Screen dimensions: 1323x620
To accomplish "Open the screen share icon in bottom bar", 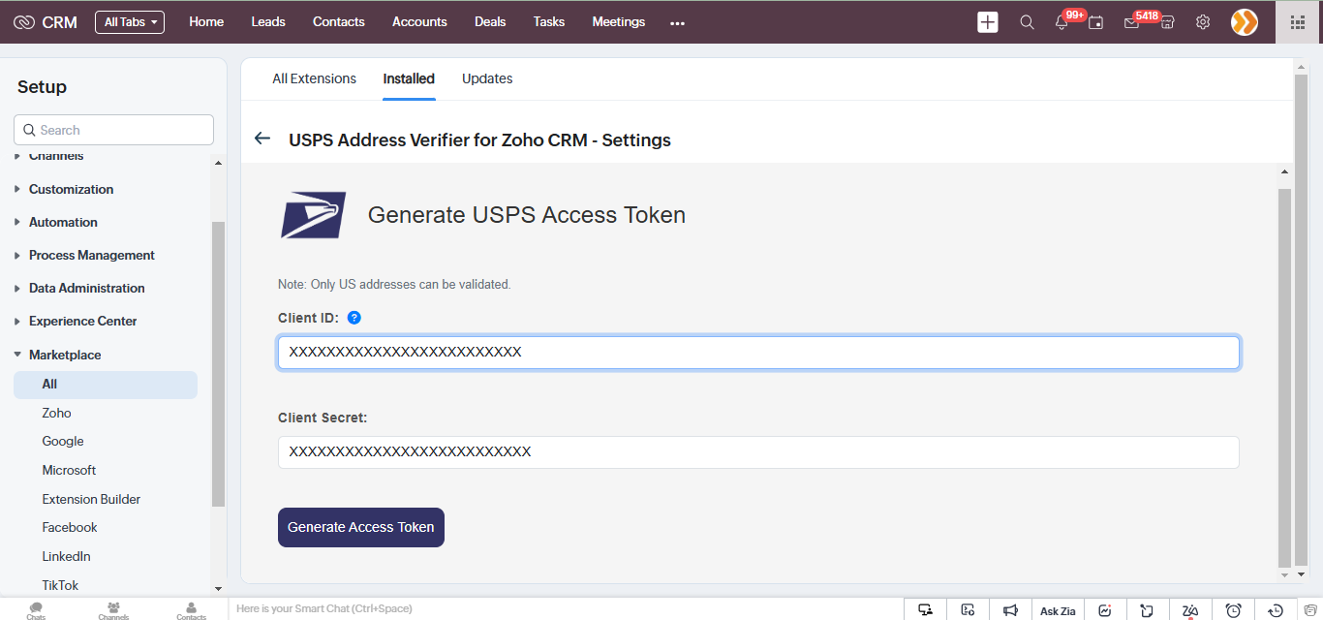I will [926, 610].
